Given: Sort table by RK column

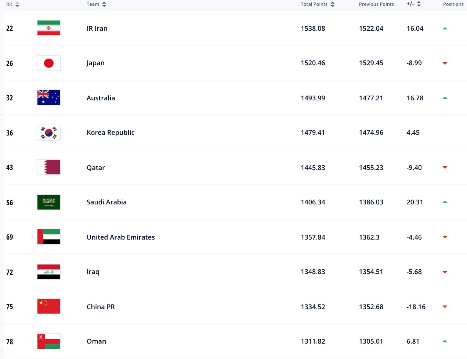Looking at the screenshot, I should [x=13, y=4].
